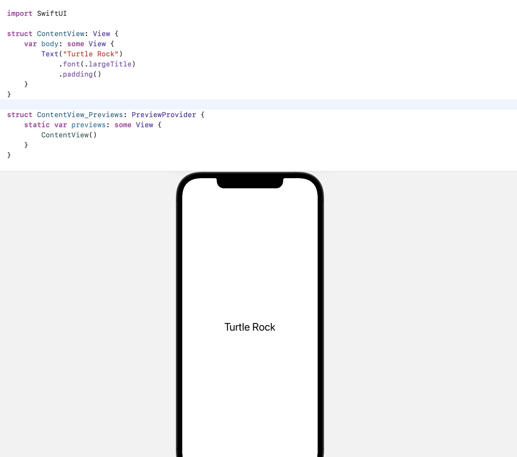Click the .largeTitle value in the font modifier
Image resolution: width=517 pixels, height=457 pixels.
pyautogui.click(x=110, y=64)
